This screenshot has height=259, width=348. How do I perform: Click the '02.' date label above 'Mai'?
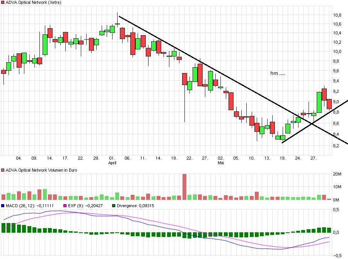click(221, 158)
